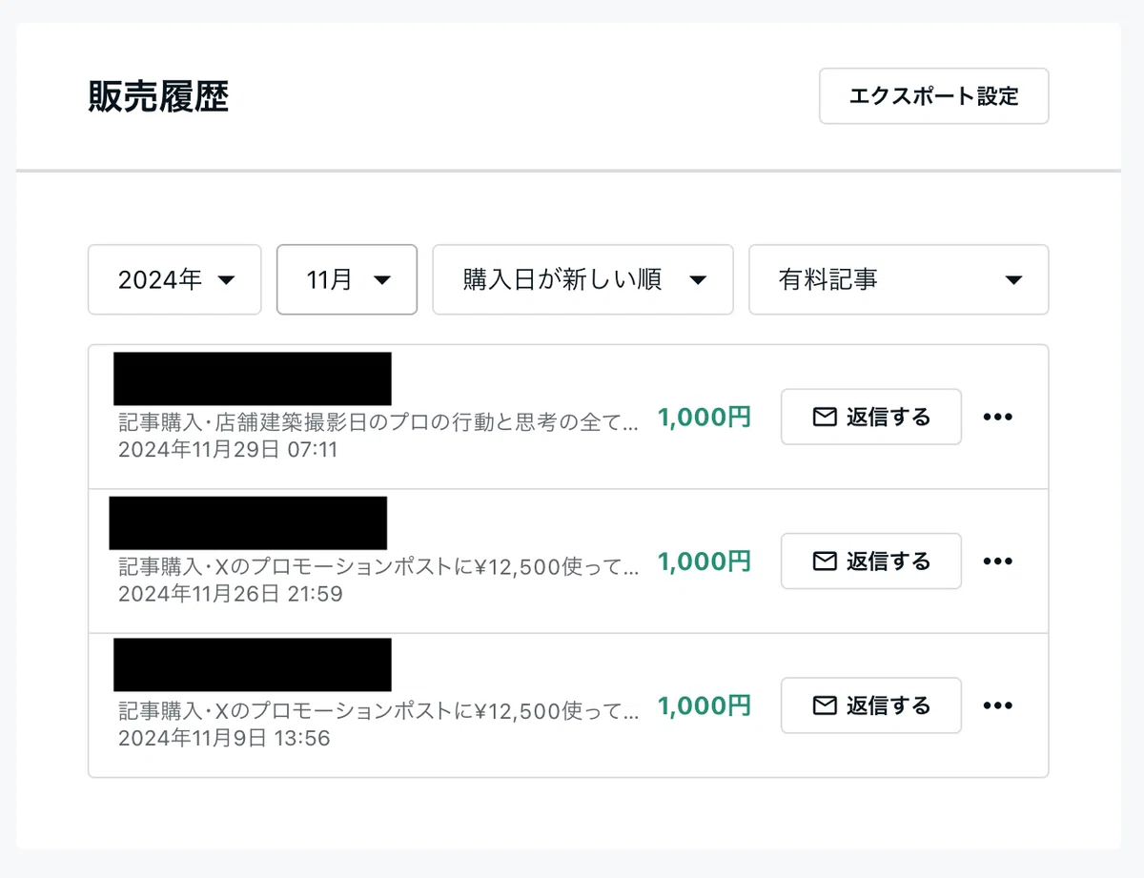1144x878 pixels.
Task: Click the 販売履歴 page heading
Action: tap(159, 96)
